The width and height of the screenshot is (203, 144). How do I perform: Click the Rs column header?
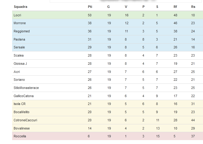point(193,7)
